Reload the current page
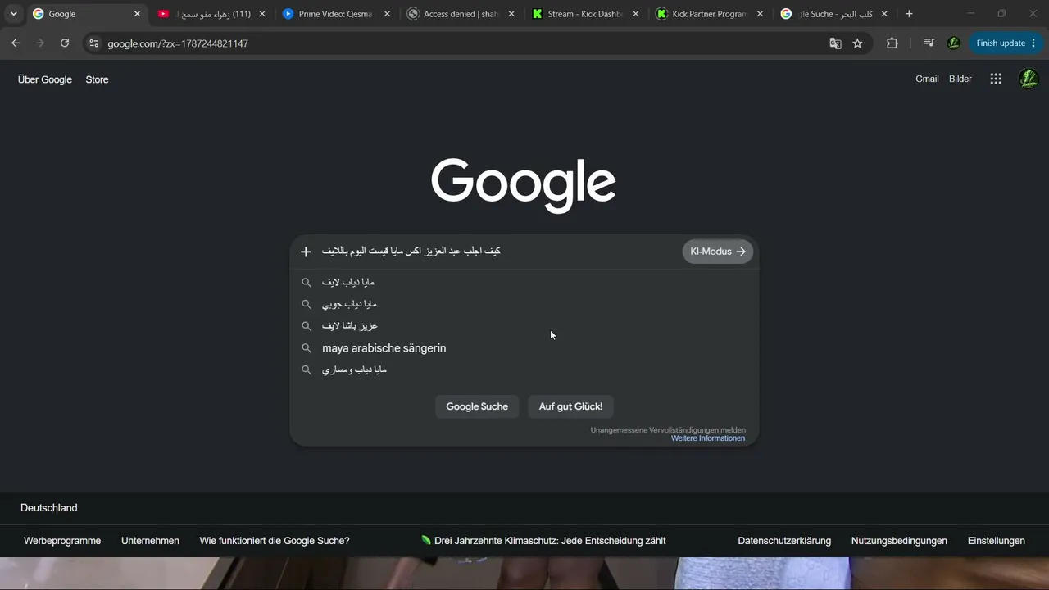Viewport: 1049px width, 590px height. 65,43
